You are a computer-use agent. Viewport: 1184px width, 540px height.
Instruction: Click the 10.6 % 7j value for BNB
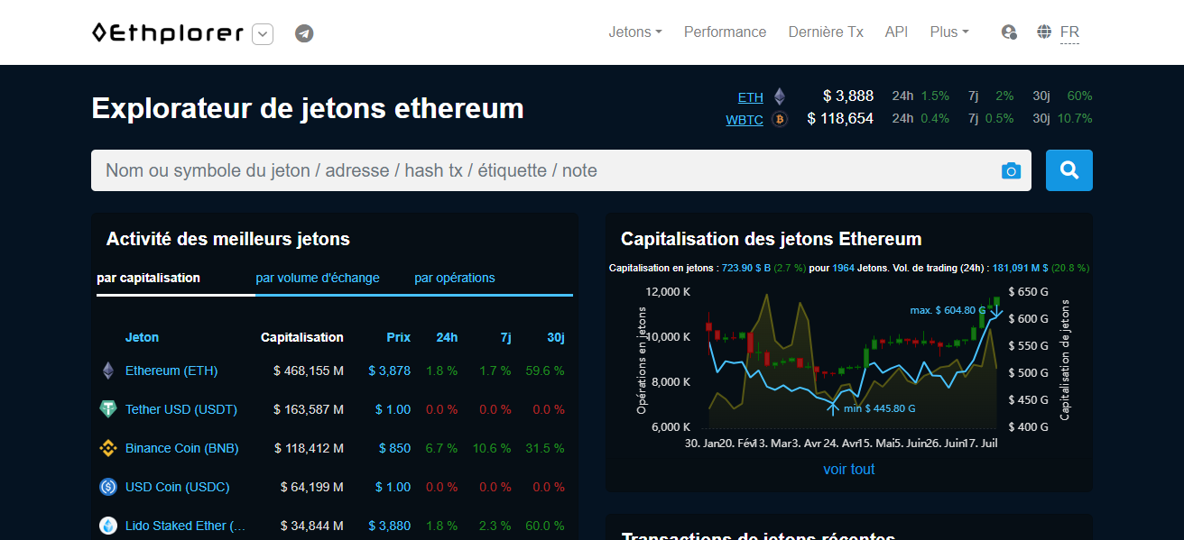click(x=492, y=448)
